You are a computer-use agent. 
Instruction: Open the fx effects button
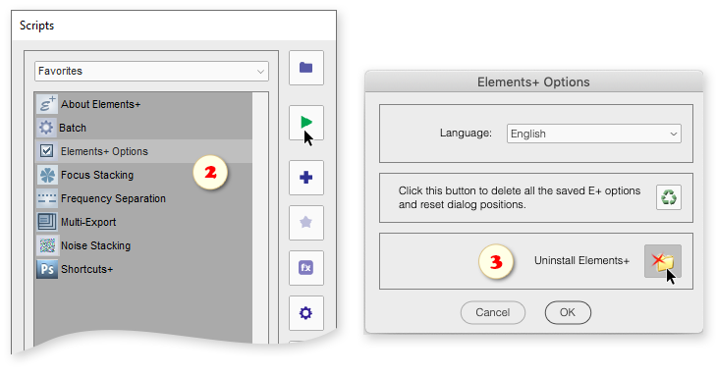(x=305, y=267)
